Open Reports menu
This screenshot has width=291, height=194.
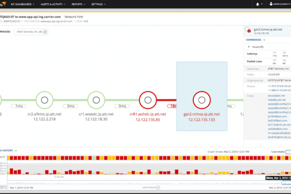78,4
